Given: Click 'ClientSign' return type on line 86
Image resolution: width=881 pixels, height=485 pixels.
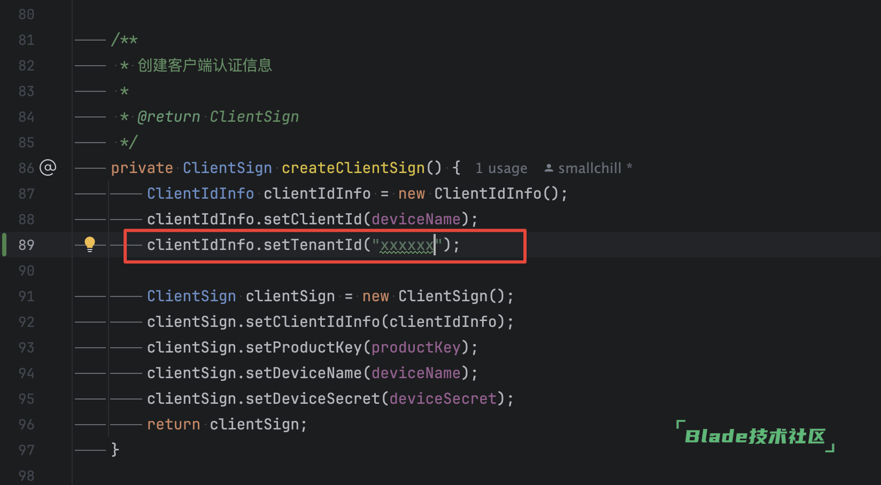Looking at the screenshot, I should click(227, 168).
